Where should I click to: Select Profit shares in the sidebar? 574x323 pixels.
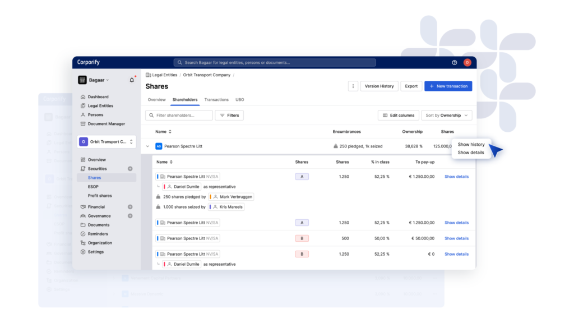pyautogui.click(x=100, y=196)
